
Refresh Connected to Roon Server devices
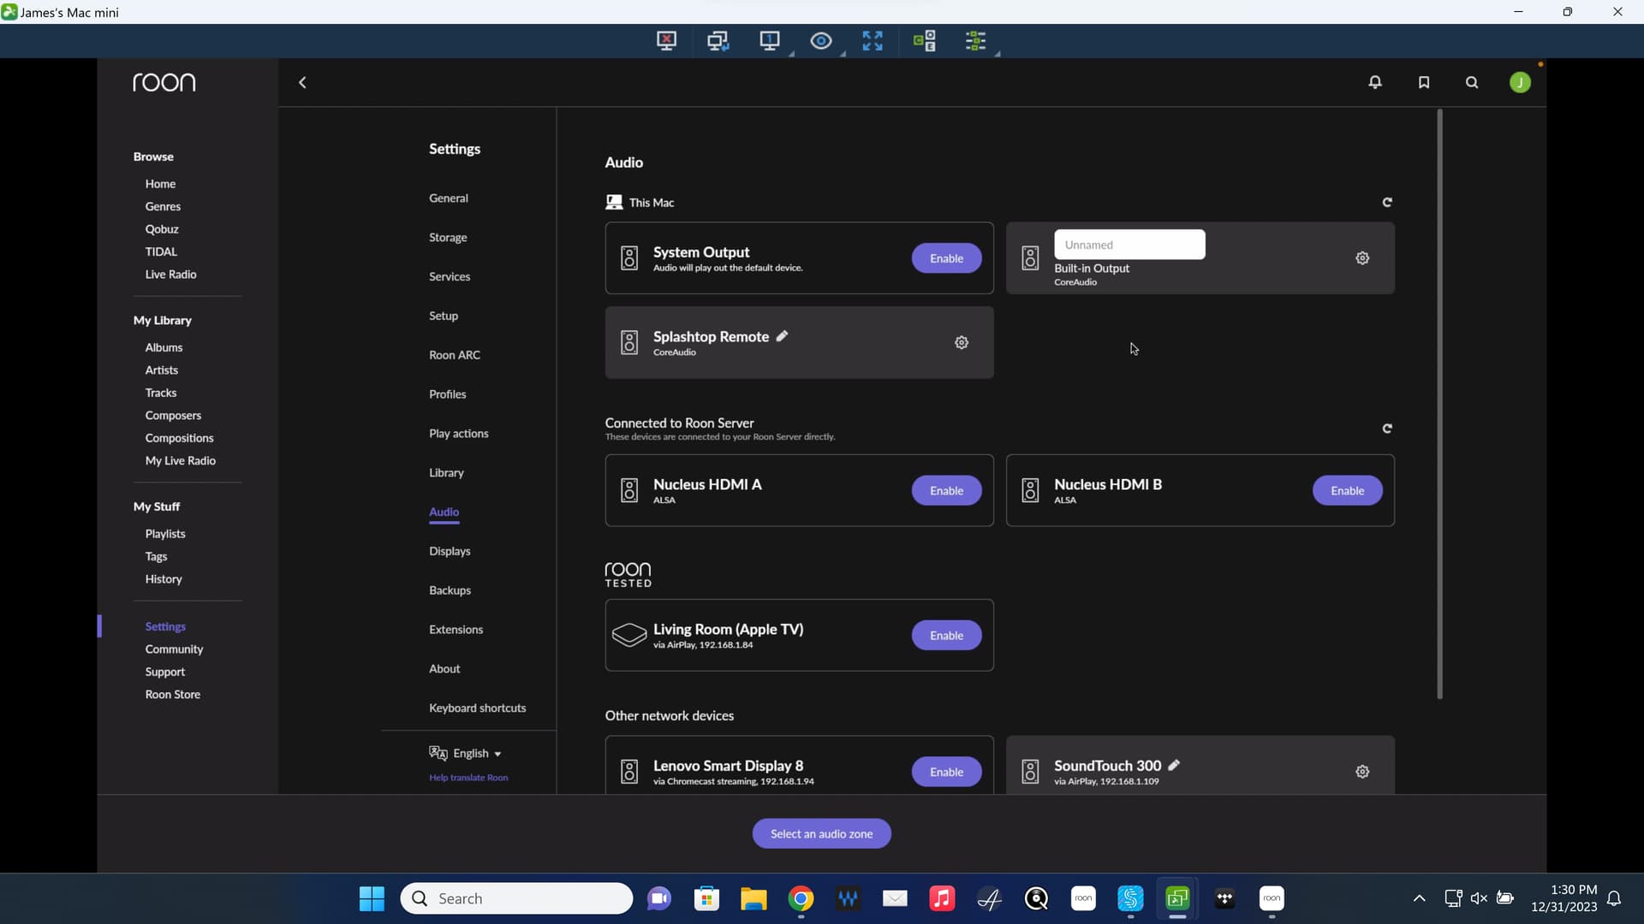tap(1387, 428)
